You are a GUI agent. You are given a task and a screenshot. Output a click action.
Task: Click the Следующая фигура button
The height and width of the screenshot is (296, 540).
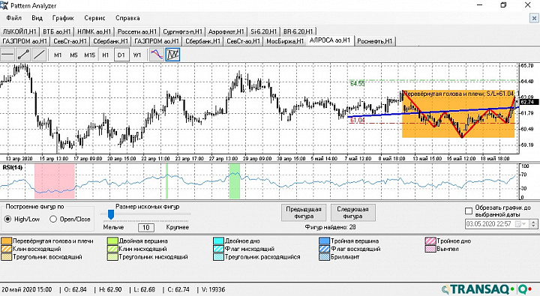pyautogui.click(x=352, y=213)
